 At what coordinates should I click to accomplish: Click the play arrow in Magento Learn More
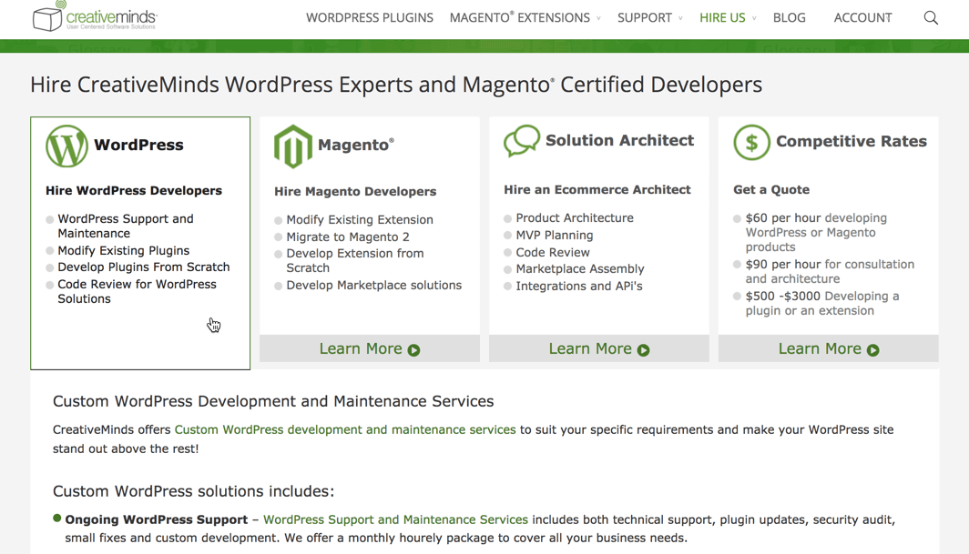[414, 350]
